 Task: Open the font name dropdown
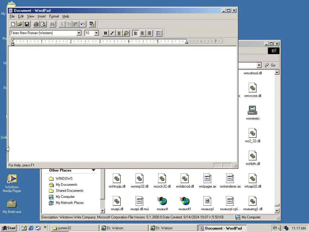(x=79, y=33)
